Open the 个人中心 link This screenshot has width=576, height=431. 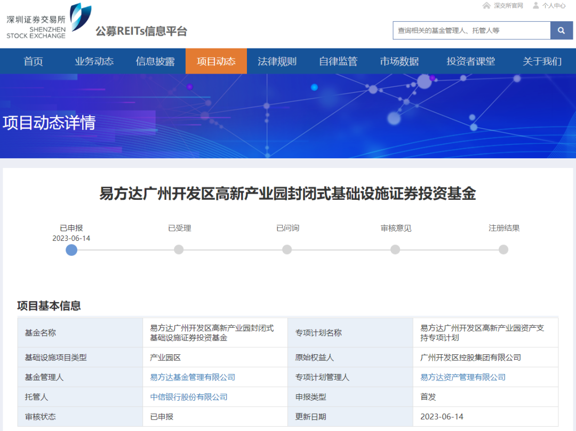[x=554, y=5]
